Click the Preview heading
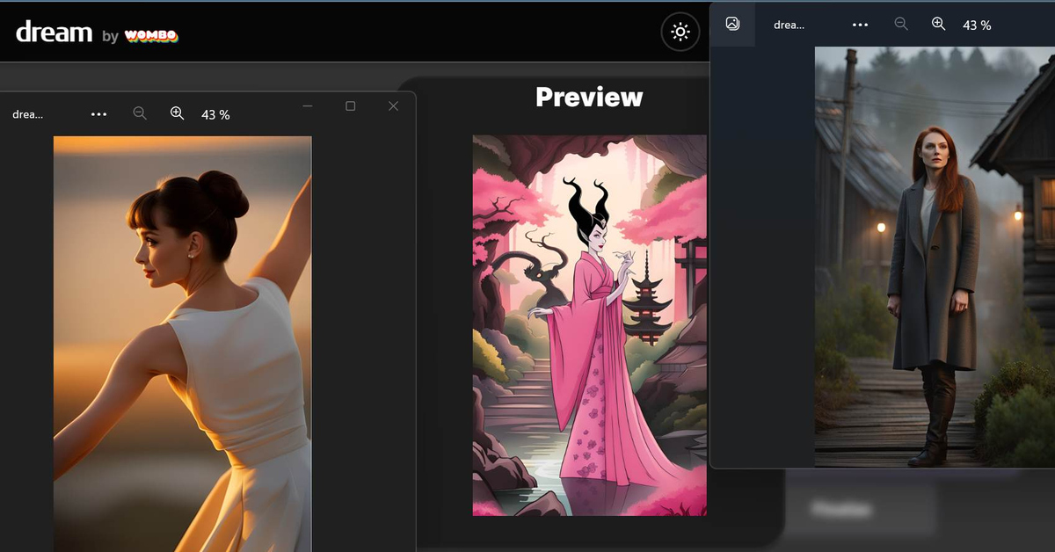 tap(589, 97)
